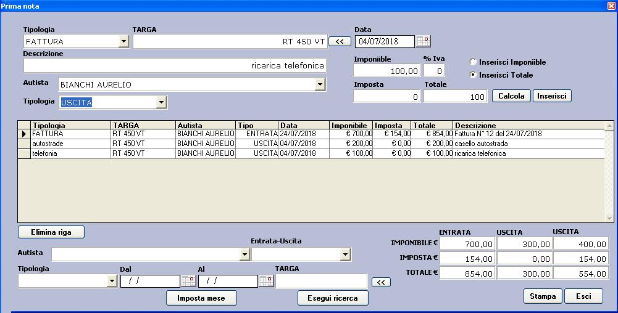Click Descrizione column header in table
618x313 pixels.
[x=528, y=126]
